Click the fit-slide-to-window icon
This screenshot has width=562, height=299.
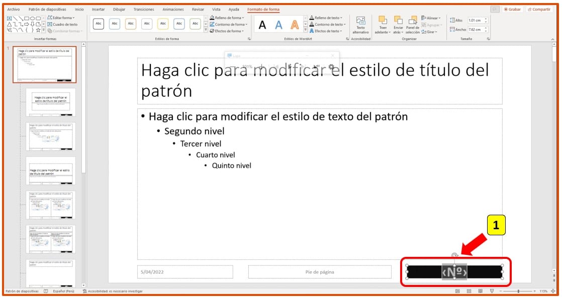pyautogui.click(x=554, y=290)
